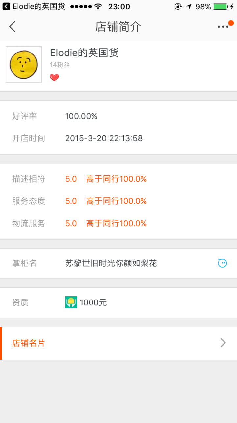Tap the 店铺简介 page title

click(118, 27)
